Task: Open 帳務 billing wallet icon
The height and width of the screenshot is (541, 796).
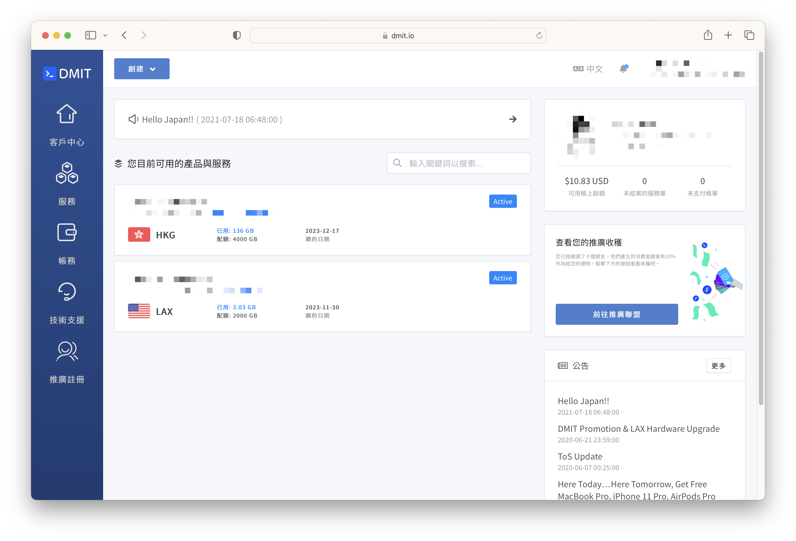Action: click(67, 233)
